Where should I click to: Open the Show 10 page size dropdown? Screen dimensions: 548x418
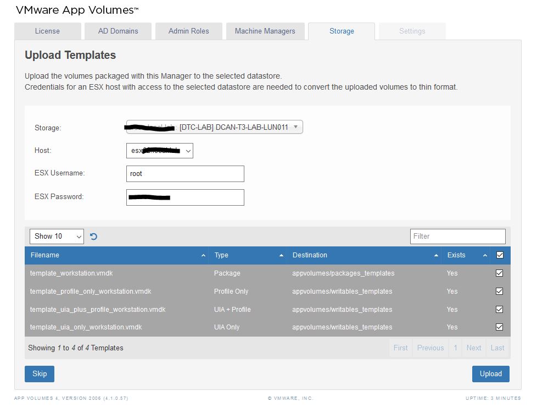coord(57,237)
